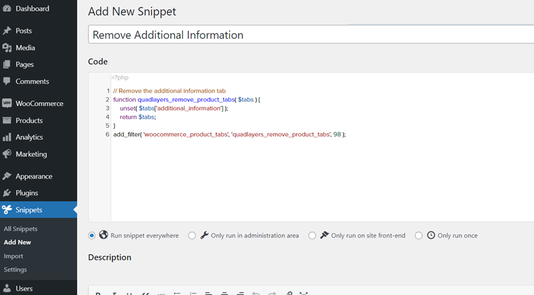Open Pages via the stacked-pages icon
The width and height of the screenshot is (534, 295).
7,64
